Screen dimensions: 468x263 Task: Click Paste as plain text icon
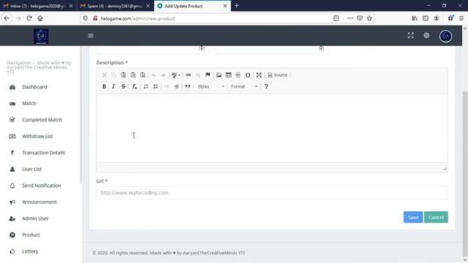[133, 75]
